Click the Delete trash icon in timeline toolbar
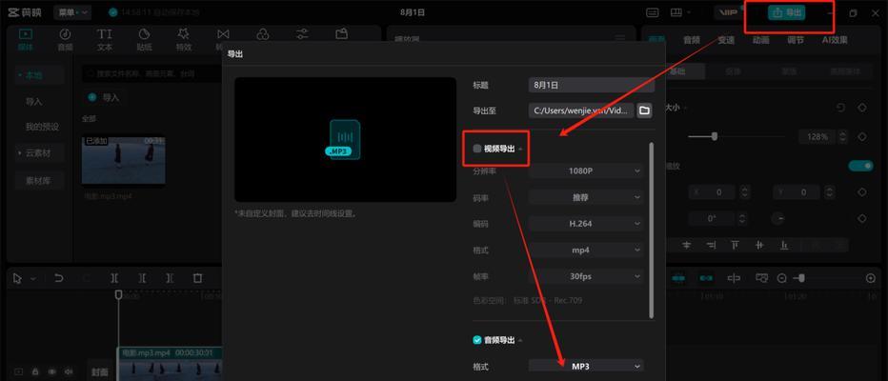Viewport: 888px width, 381px height. (197, 278)
